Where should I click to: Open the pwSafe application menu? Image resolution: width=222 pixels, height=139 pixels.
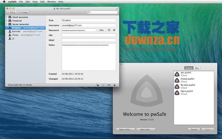[12, 2]
